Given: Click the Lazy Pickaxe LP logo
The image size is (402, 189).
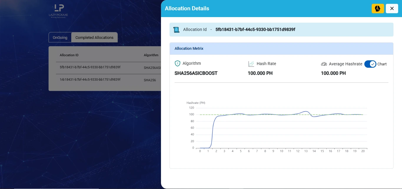Looking at the screenshot, I should point(58,9).
